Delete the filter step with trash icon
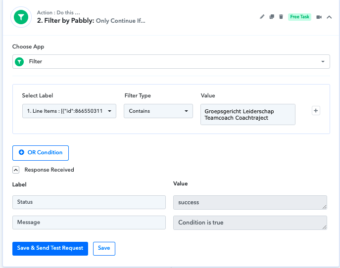The image size is (340, 268). point(281,17)
